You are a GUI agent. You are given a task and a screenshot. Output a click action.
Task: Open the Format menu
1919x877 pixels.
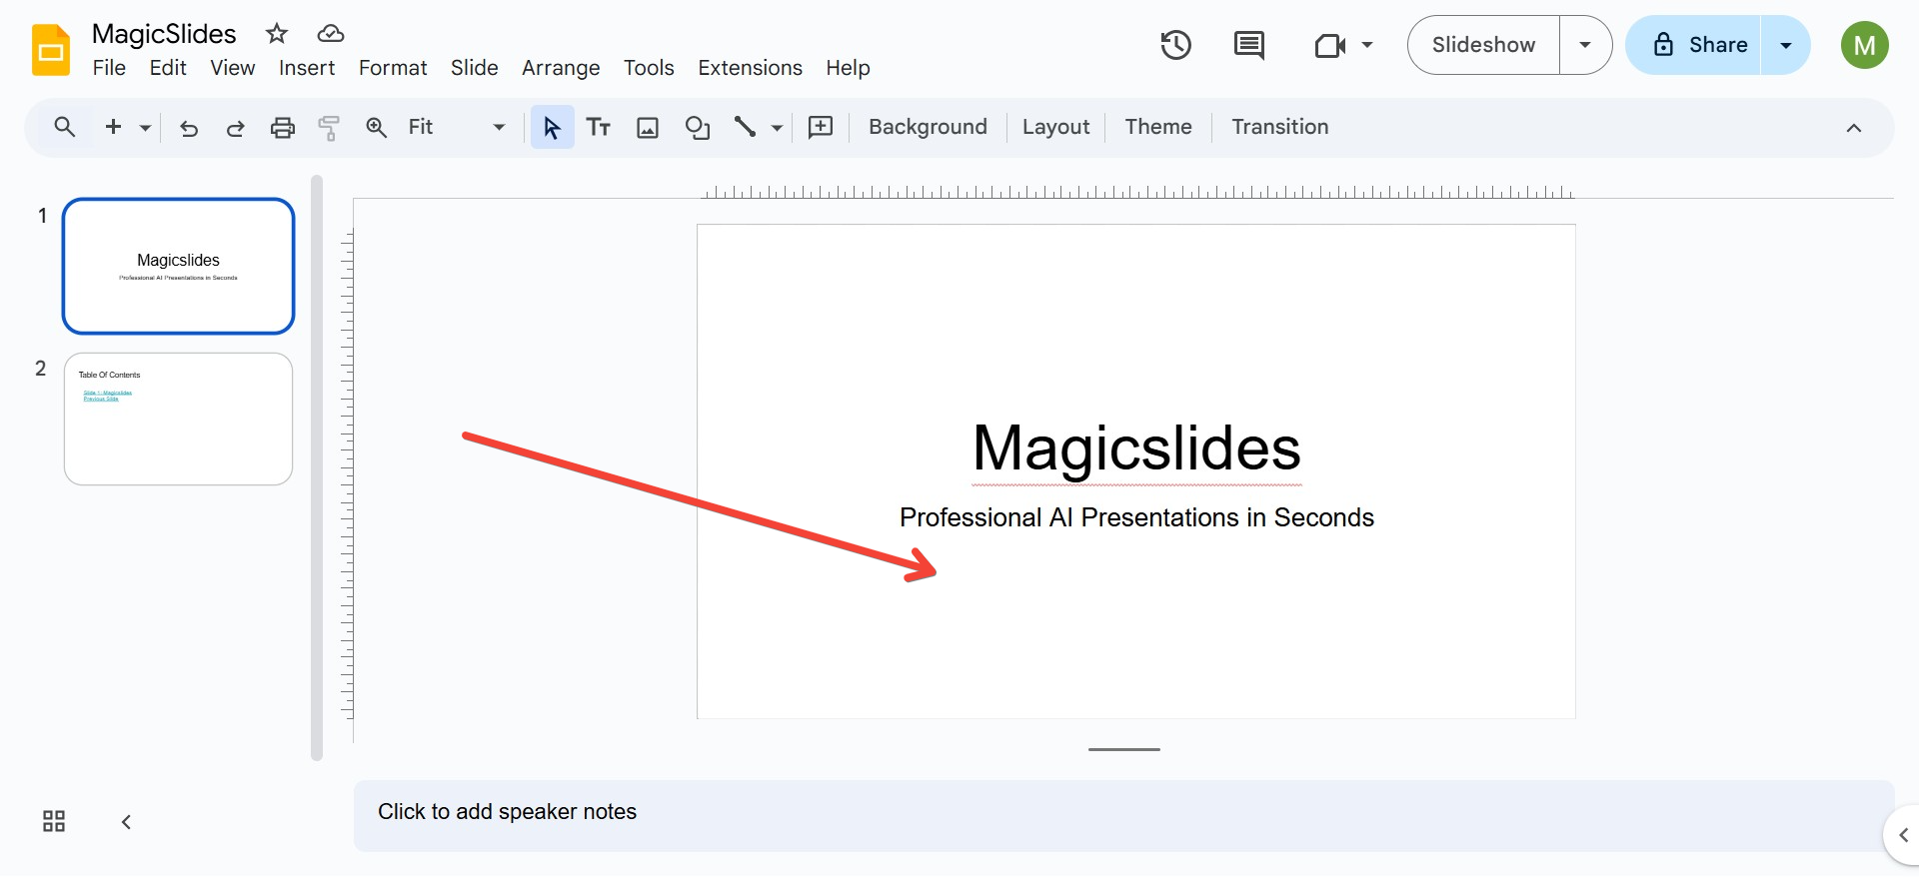(393, 68)
